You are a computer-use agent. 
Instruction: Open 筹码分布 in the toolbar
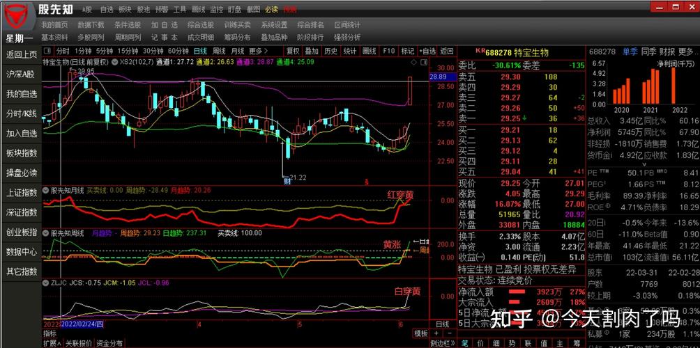pos(238,38)
